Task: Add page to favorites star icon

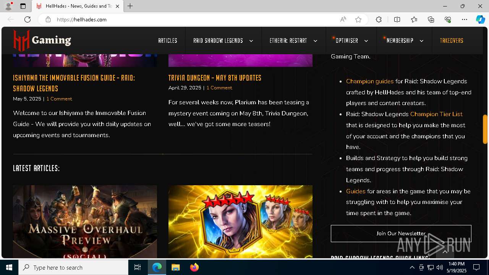Action: coord(358,19)
